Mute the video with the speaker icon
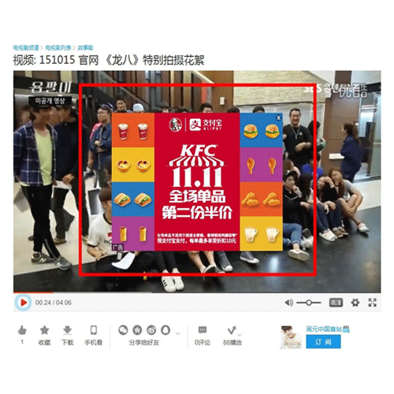 (x=288, y=303)
